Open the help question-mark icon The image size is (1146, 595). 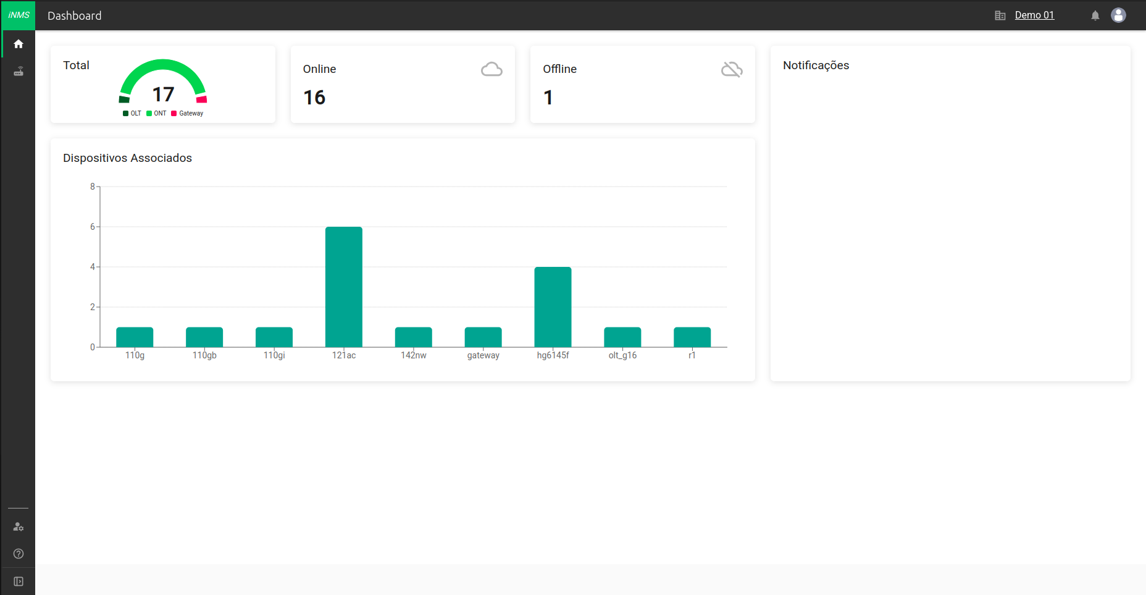click(19, 554)
